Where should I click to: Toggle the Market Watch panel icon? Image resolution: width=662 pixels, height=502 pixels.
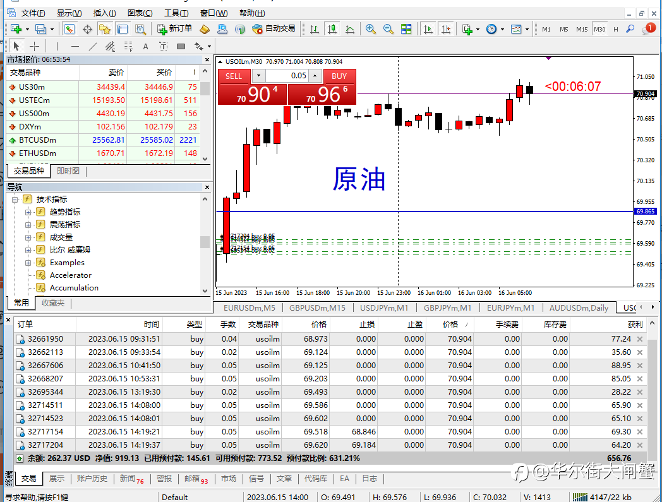(69, 28)
